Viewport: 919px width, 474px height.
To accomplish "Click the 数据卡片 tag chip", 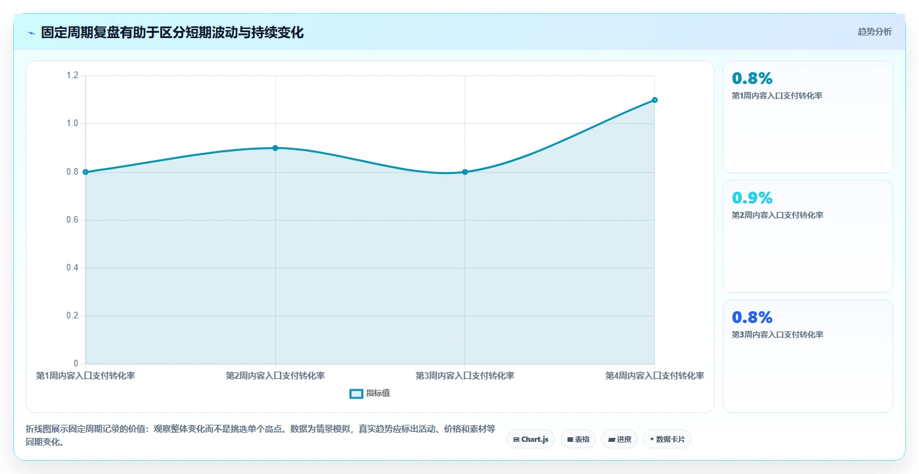I will (667, 439).
